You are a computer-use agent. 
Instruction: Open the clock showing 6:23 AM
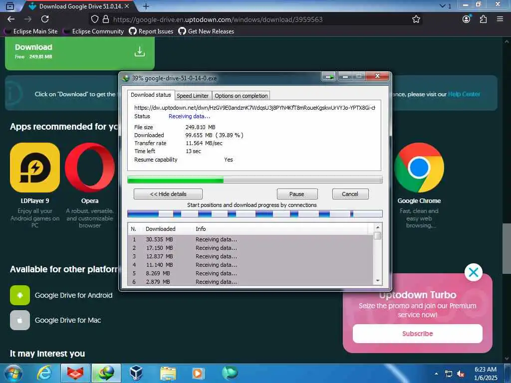(x=486, y=374)
